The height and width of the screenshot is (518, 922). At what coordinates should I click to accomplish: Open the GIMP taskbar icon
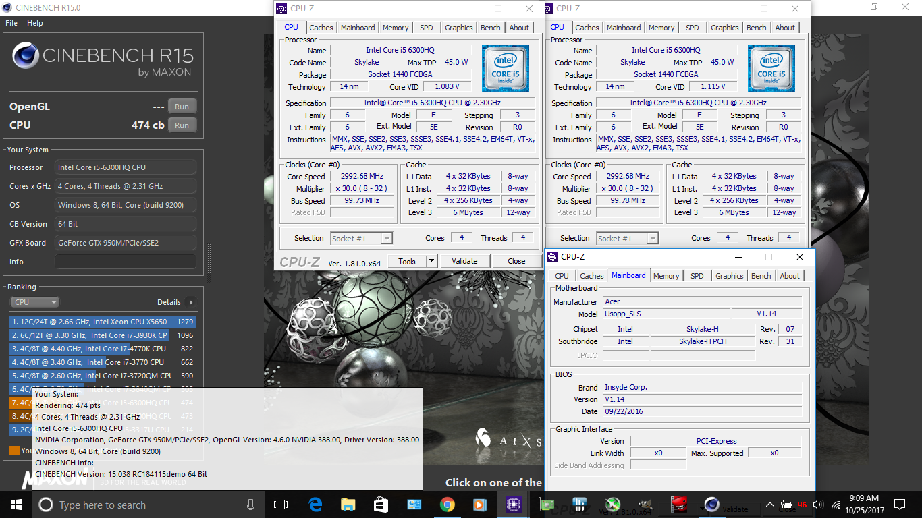point(645,505)
